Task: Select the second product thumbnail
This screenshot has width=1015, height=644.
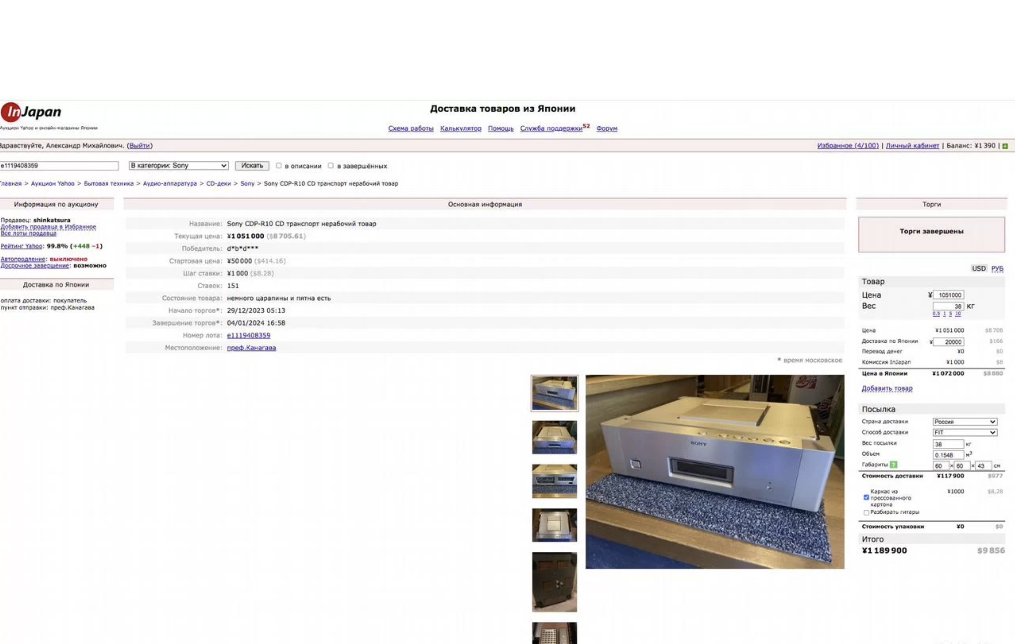Action: coord(554,437)
